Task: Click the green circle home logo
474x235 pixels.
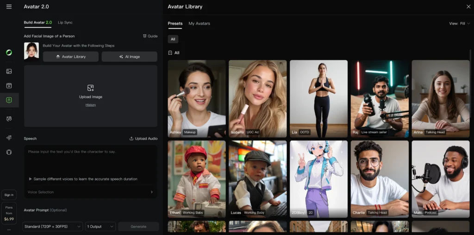Action: coord(9,52)
